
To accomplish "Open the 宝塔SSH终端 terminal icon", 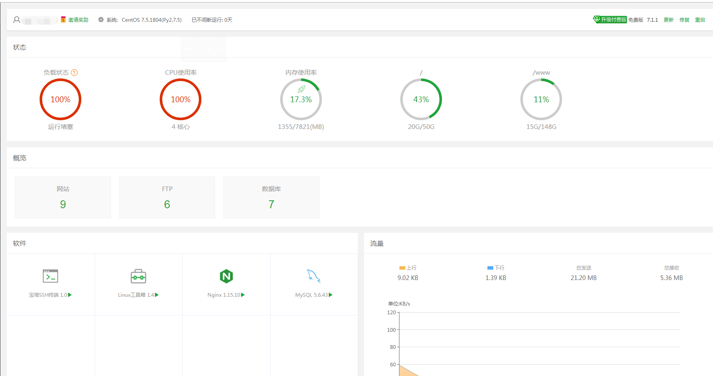I will pos(50,276).
